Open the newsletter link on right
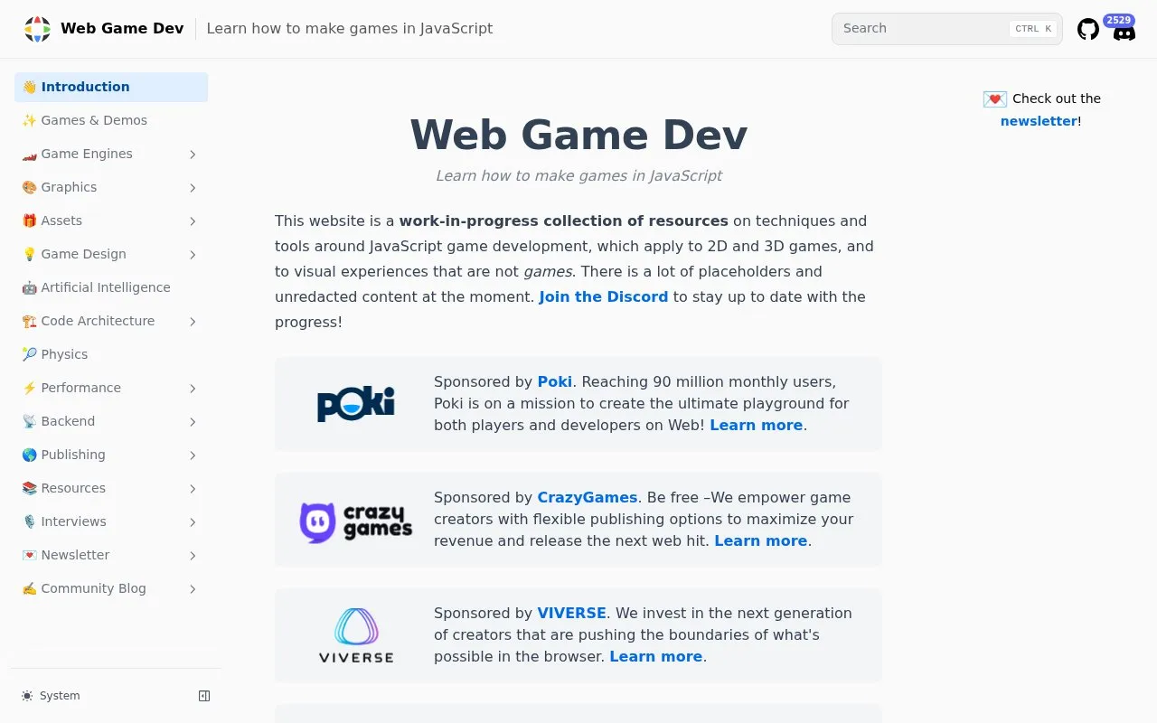 1039,121
